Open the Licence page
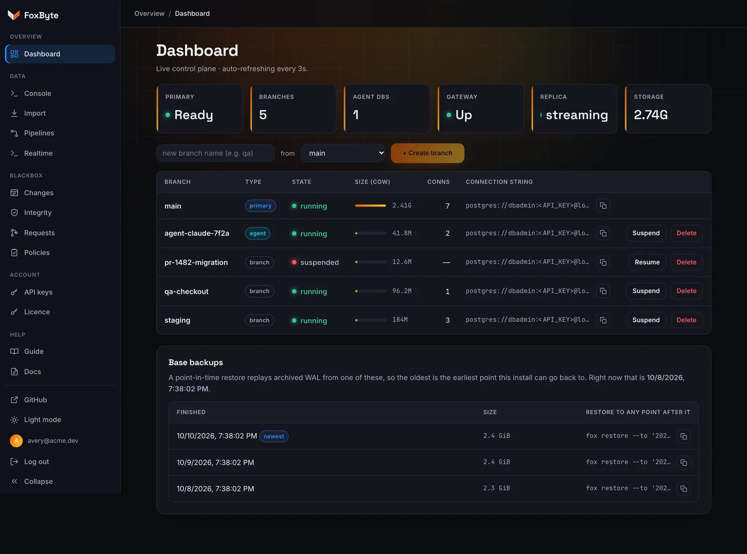This screenshot has height=554, width=747. (60, 312)
